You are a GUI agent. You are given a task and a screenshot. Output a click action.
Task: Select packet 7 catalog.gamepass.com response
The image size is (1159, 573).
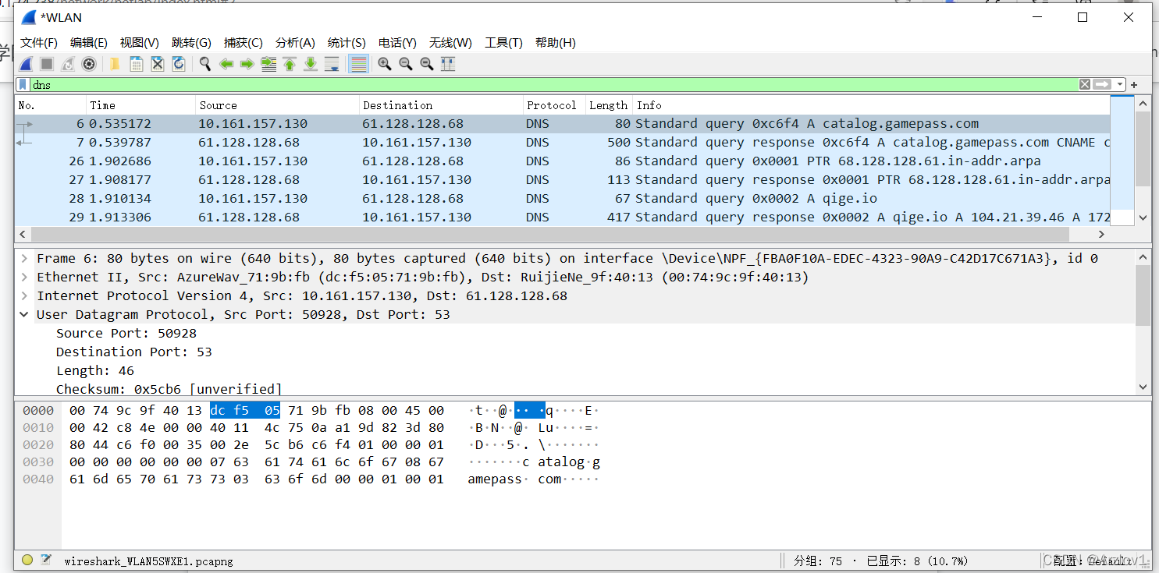tap(562, 142)
